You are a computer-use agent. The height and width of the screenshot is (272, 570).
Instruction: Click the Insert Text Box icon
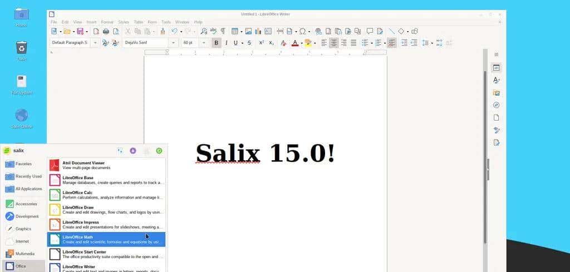[x=268, y=31]
